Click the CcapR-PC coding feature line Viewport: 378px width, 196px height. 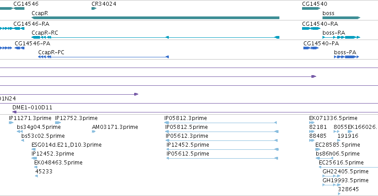tap(103, 57)
